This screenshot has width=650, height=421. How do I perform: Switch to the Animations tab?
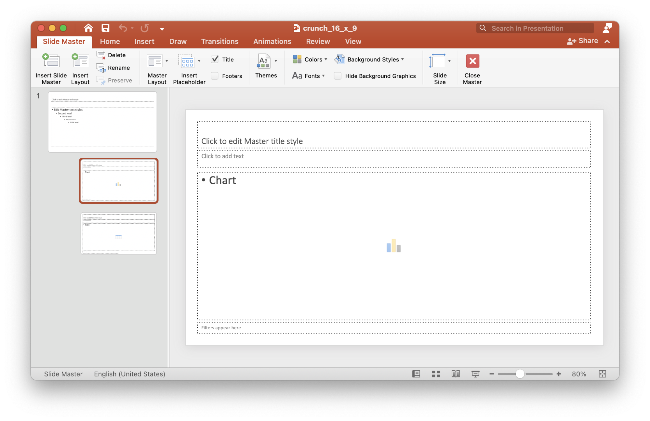(x=272, y=41)
